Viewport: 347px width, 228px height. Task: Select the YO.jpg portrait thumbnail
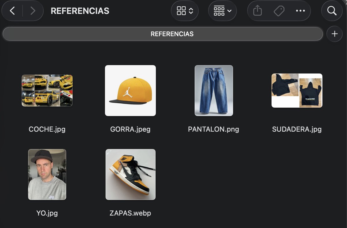pyautogui.click(x=47, y=174)
